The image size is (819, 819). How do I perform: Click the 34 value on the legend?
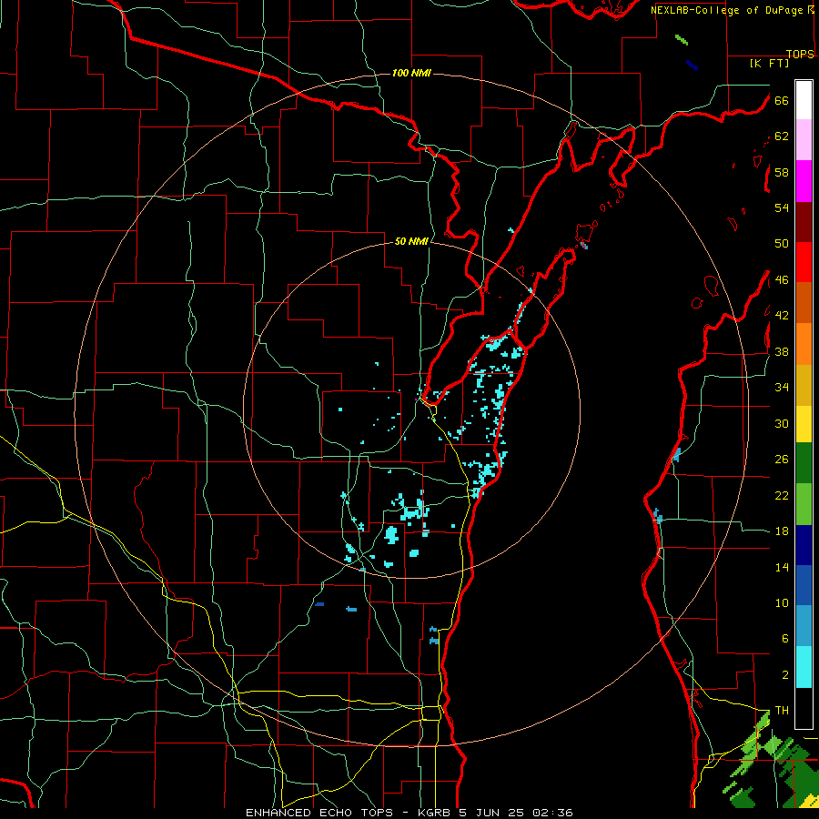782,388
